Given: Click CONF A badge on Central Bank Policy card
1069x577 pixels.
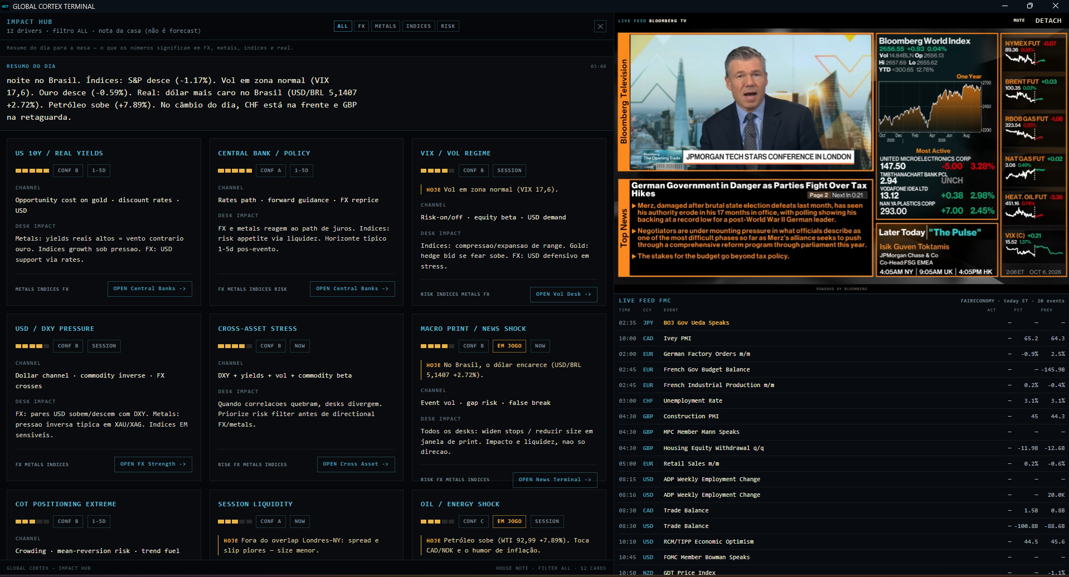Looking at the screenshot, I should click(271, 170).
